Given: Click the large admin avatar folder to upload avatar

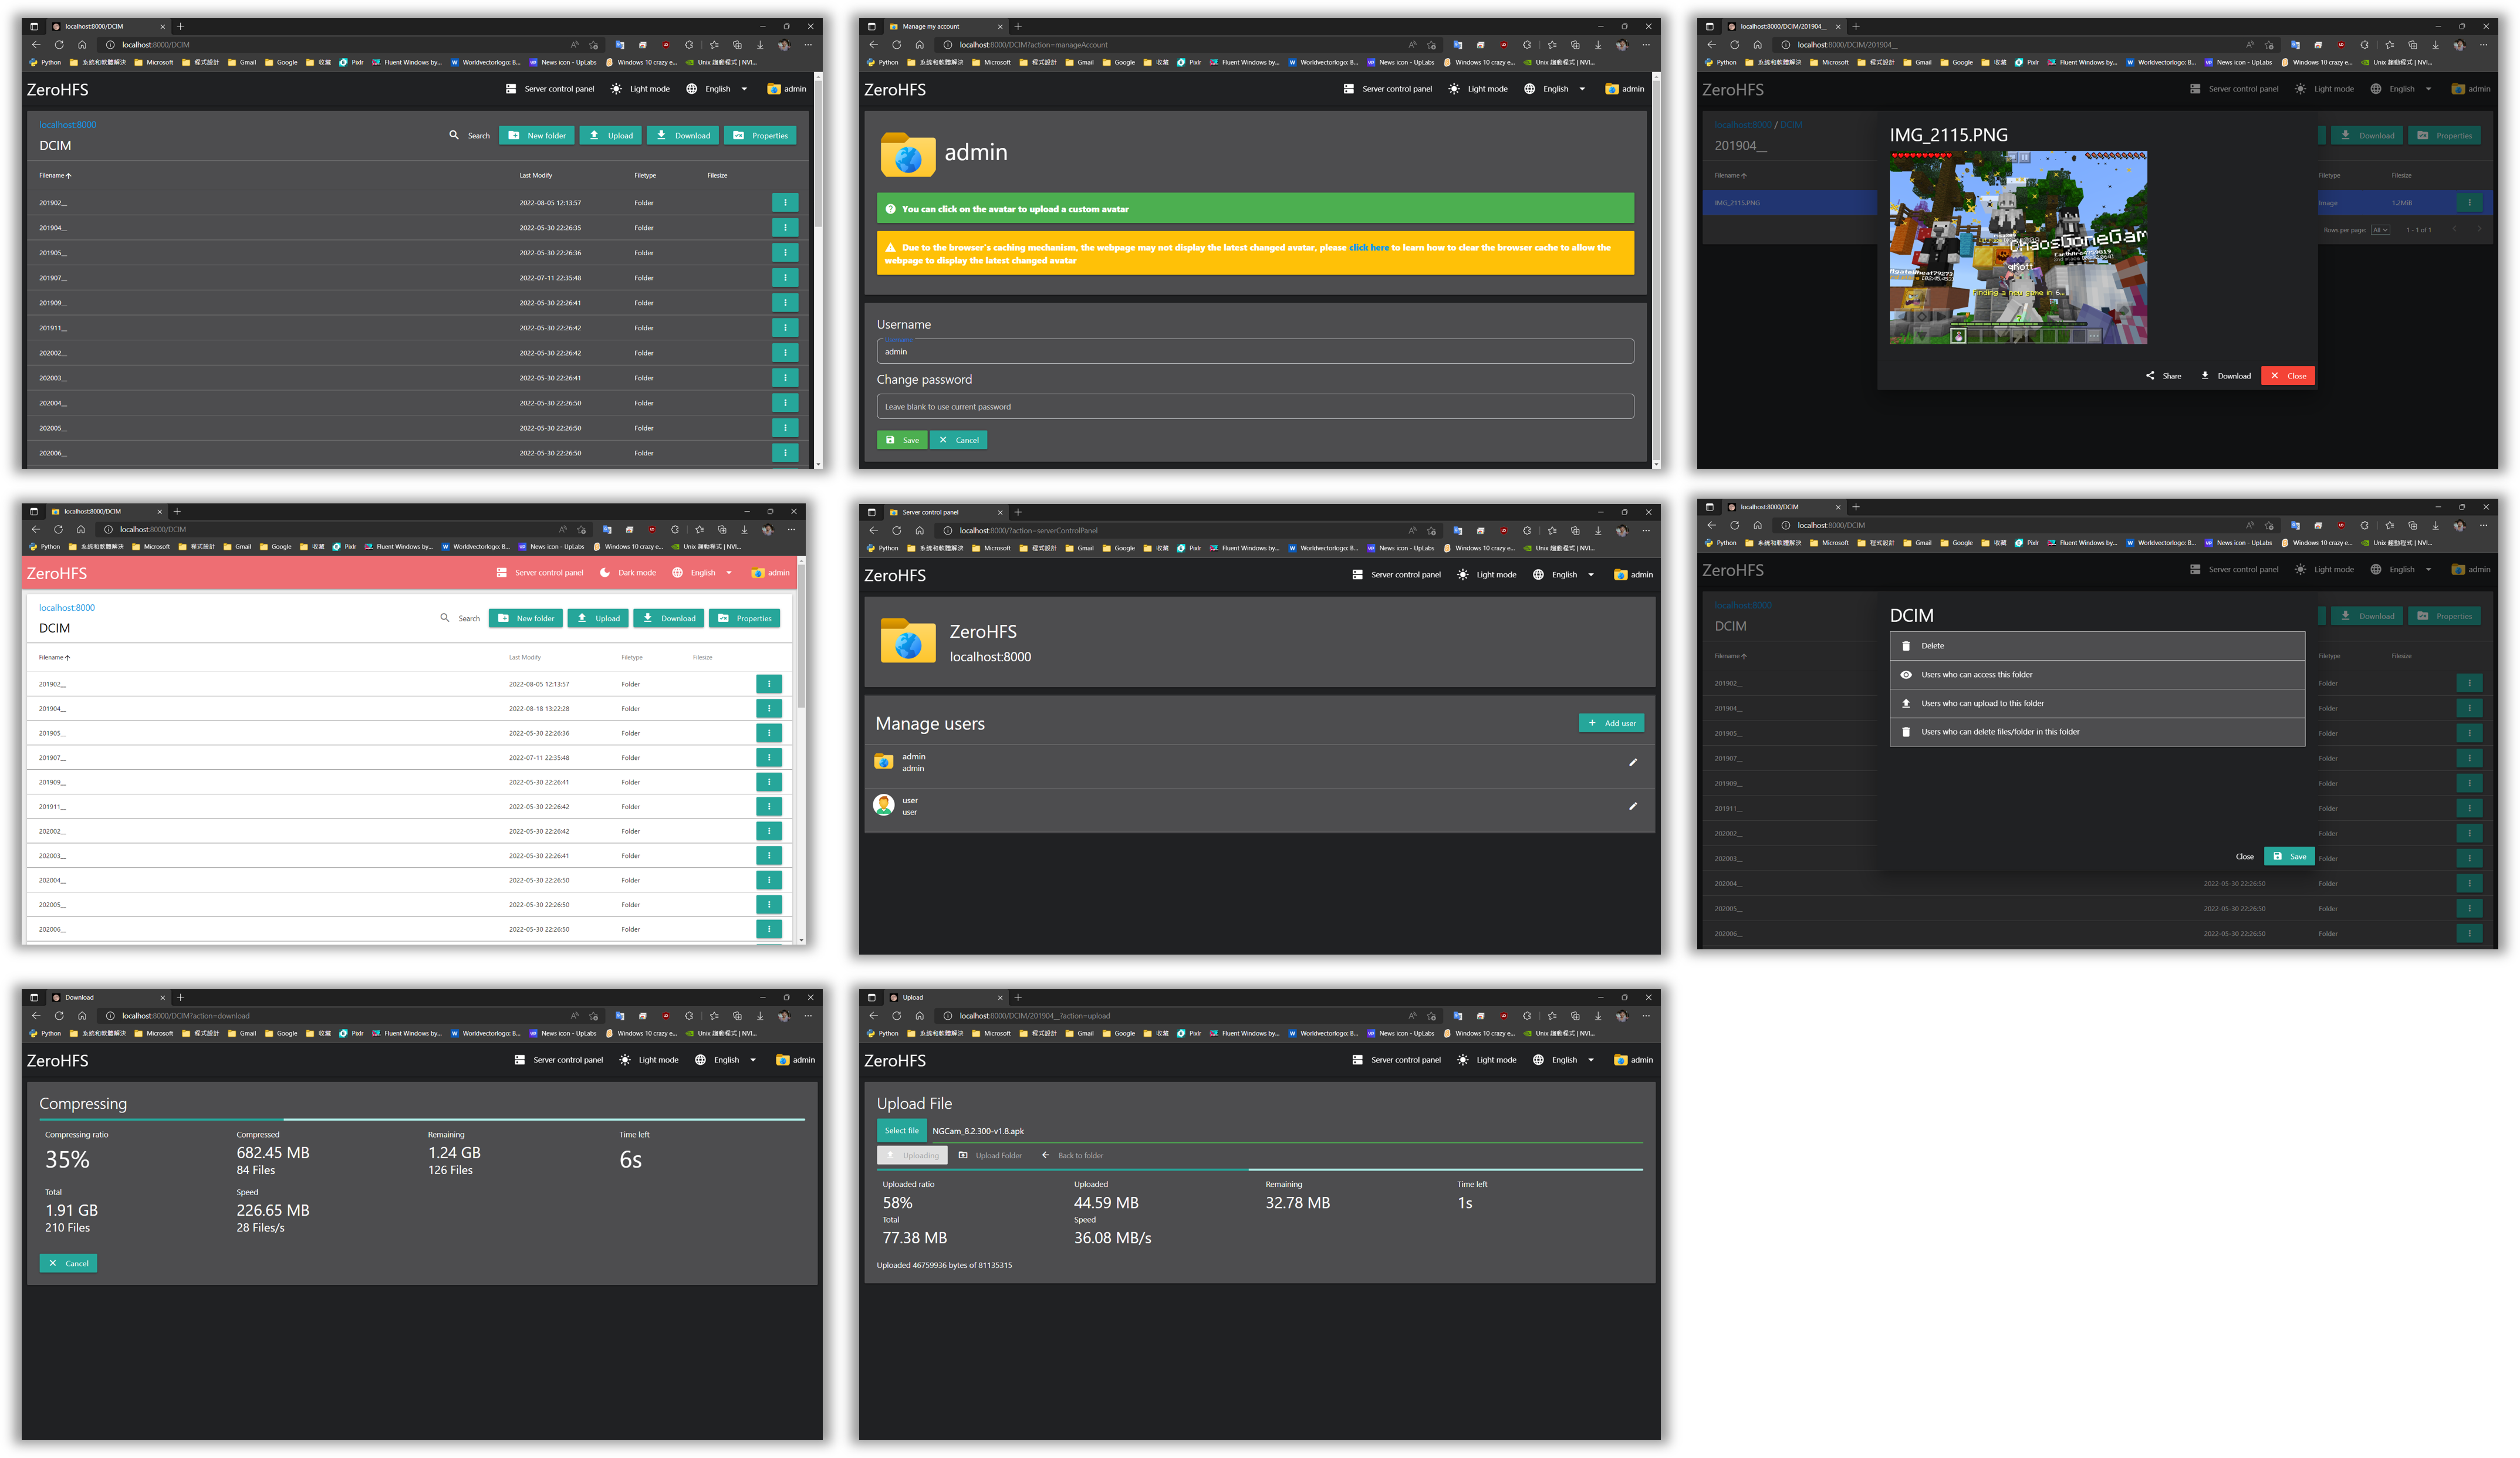Looking at the screenshot, I should pyautogui.click(x=907, y=154).
